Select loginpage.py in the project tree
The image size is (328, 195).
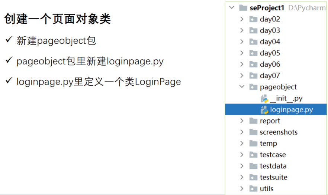[x=291, y=110]
